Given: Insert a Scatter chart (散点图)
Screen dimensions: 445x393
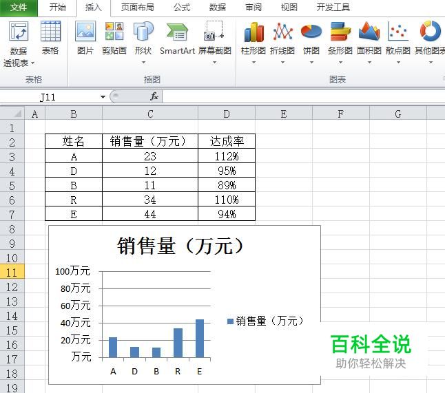Looking at the screenshot, I should click(398, 32).
